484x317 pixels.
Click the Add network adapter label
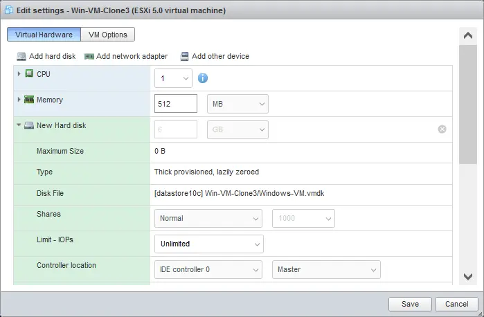tap(132, 56)
